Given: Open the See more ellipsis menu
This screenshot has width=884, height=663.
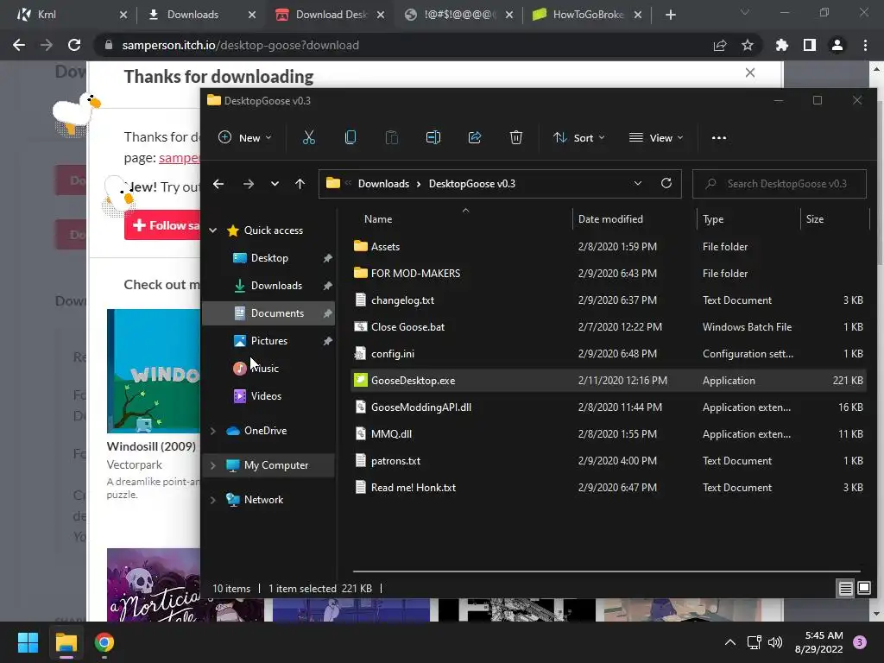Looking at the screenshot, I should [719, 137].
